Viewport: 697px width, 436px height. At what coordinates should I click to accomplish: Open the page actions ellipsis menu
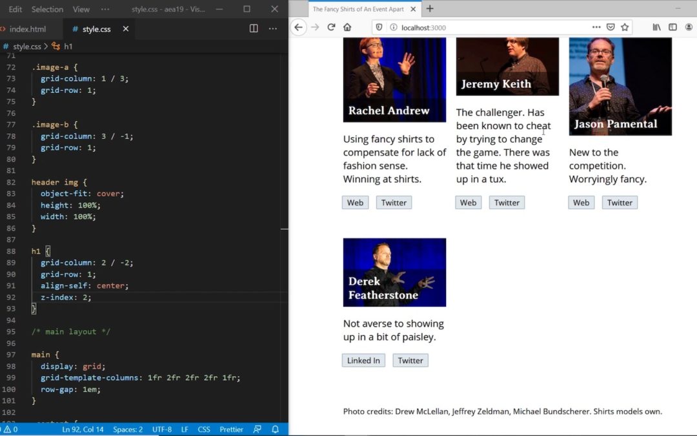[596, 27]
